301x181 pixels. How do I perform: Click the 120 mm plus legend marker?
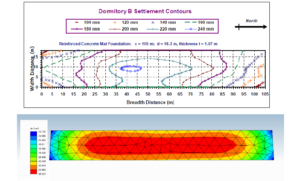click(x=115, y=23)
